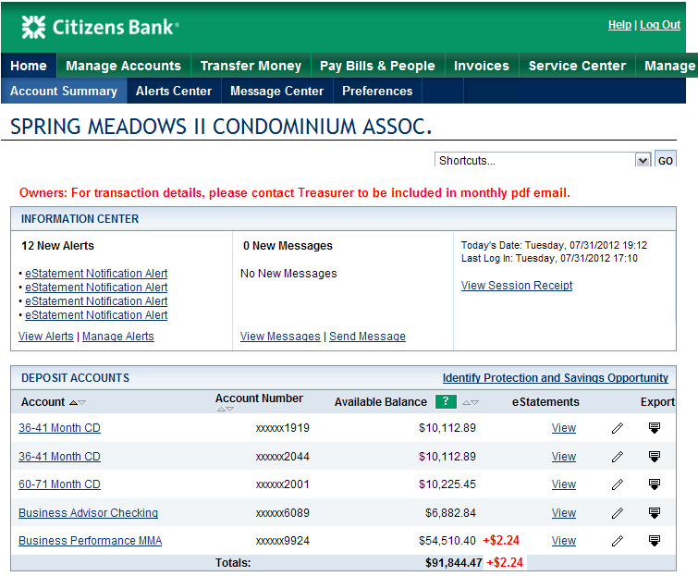Screen dimensions: 698x576
Task: Click the +$2.24 change beside $54,510.40
Action: tap(501, 540)
